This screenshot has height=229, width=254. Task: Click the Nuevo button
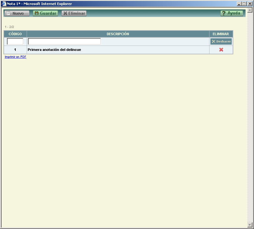(x=16, y=13)
